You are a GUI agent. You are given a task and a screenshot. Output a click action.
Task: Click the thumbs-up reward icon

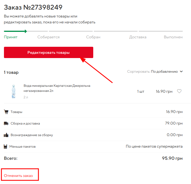6,135
